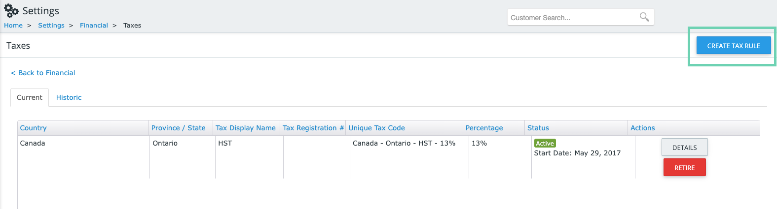The width and height of the screenshot is (777, 209).
Task: Sort by the Percentage column header
Action: 484,128
